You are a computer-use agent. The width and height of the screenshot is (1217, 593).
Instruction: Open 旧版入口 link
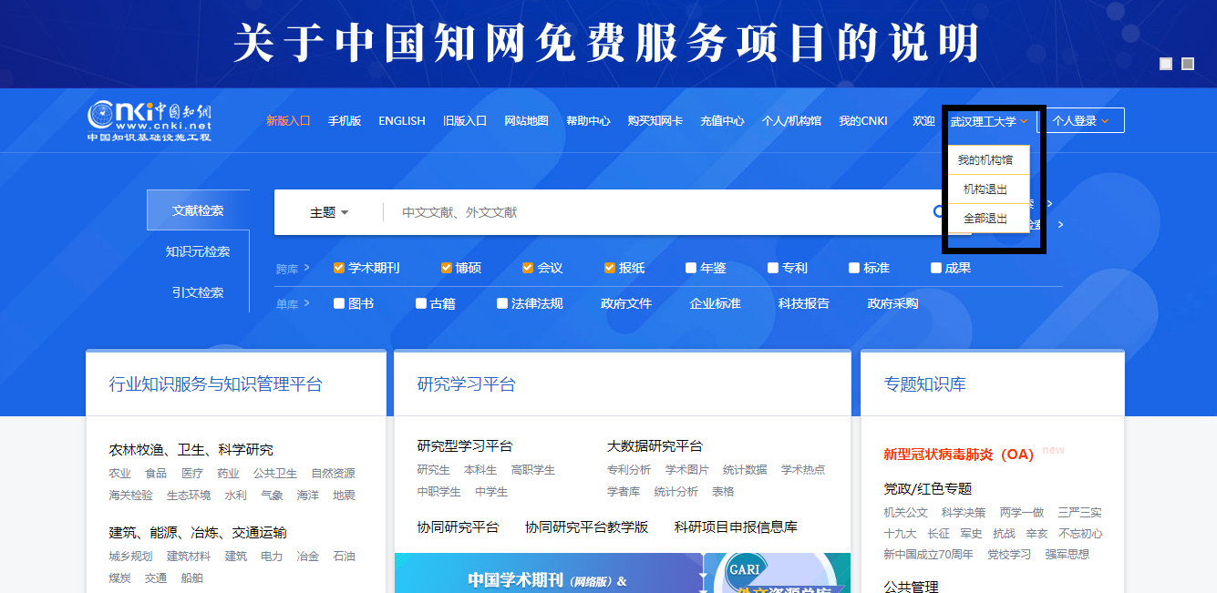pyautogui.click(x=465, y=121)
